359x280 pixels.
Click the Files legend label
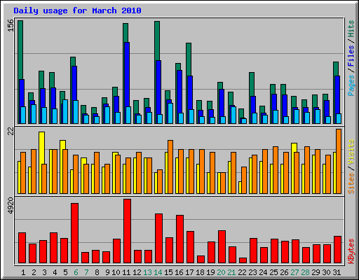point(351,56)
